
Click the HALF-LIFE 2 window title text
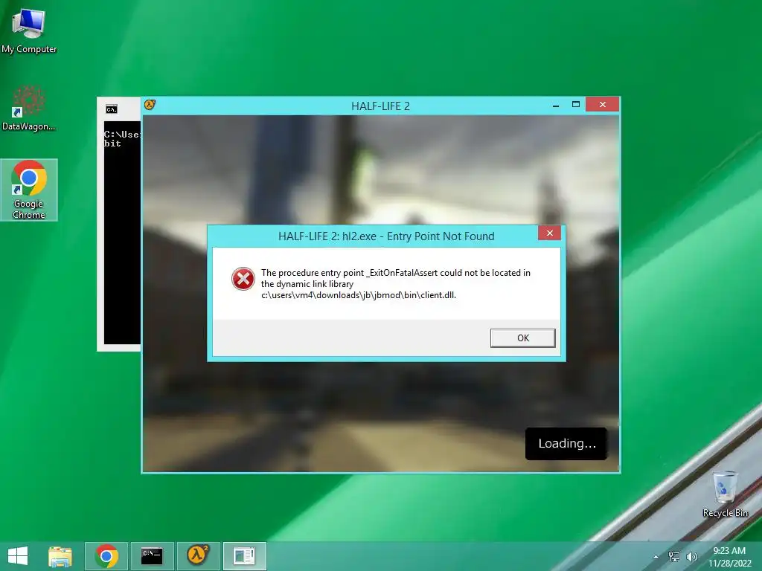pos(380,106)
